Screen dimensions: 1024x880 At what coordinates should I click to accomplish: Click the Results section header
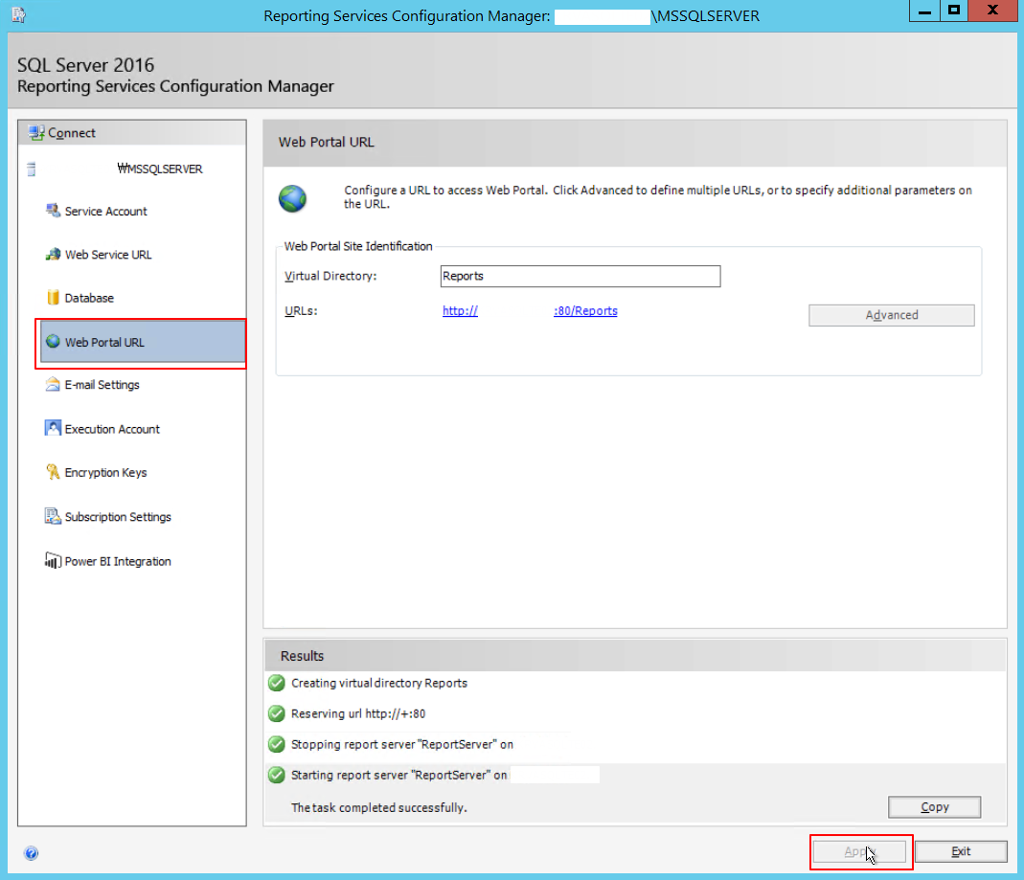pos(302,656)
